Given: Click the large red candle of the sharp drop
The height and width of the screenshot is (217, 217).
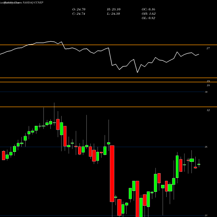Looking at the screenshot, I should pos(112,174).
